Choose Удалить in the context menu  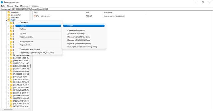pyautogui.click(x=38, y=33)
